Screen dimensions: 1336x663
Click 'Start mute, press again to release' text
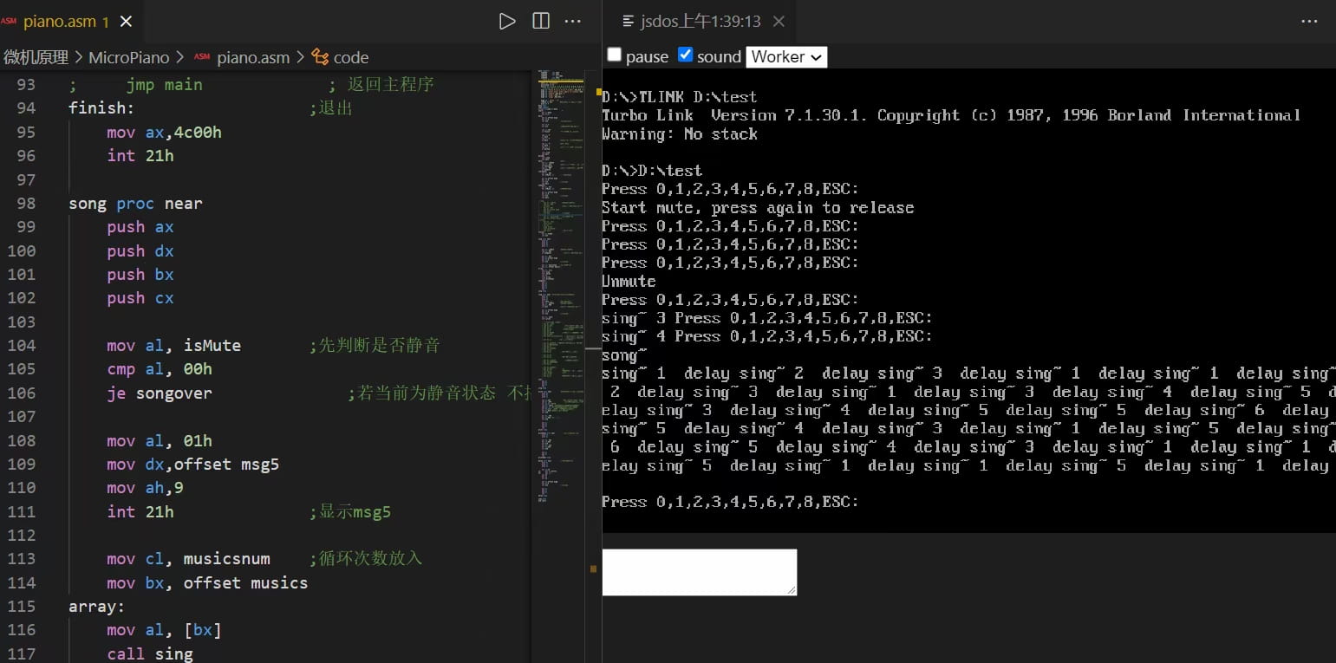click(758, 208)
